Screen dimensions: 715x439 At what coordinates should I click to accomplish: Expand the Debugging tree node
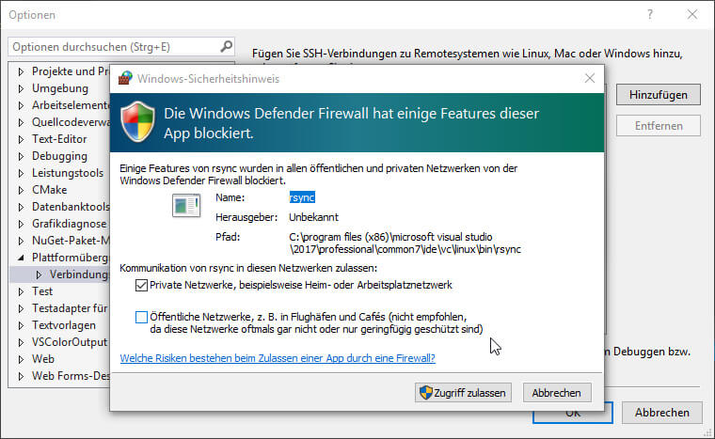tap(23, 156)
